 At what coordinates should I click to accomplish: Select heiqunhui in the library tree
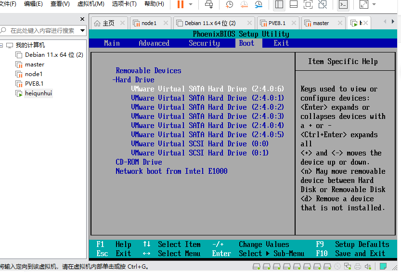click(x=34, y=93)
